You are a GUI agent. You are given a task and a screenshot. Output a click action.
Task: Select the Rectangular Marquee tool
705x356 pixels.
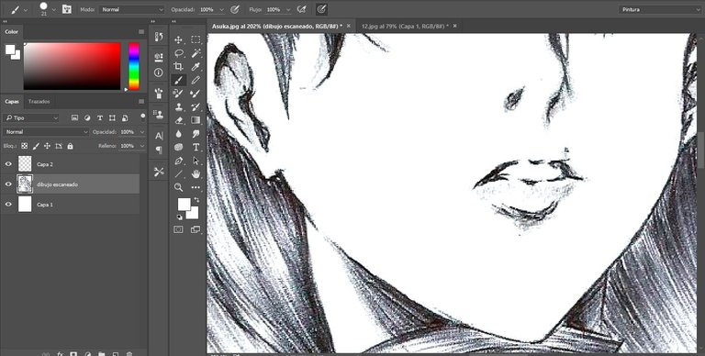point(196,39)
